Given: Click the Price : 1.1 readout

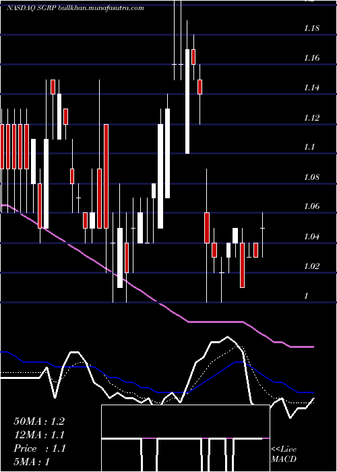Looking at the screenshot, I should click(x=39, y=448).
